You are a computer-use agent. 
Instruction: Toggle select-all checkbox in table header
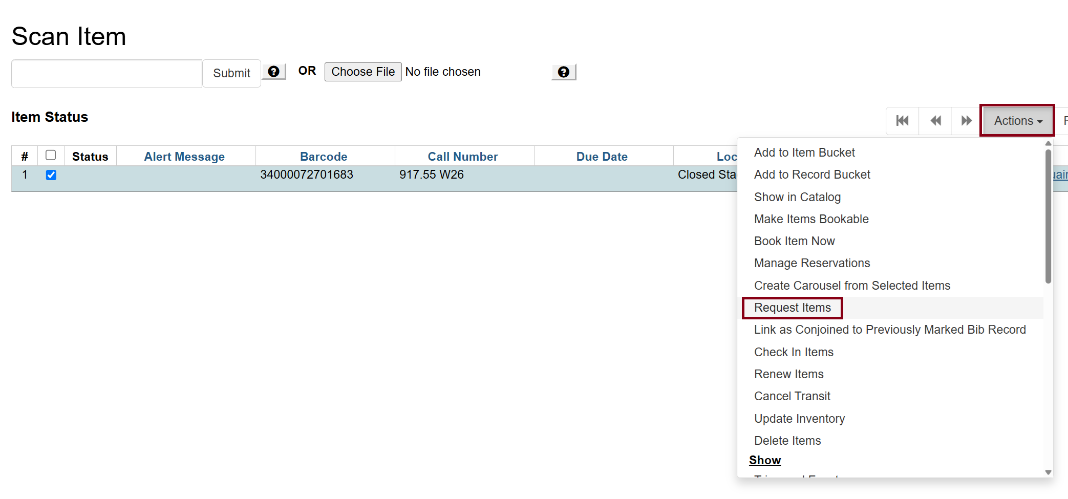(x=51, y=155)
